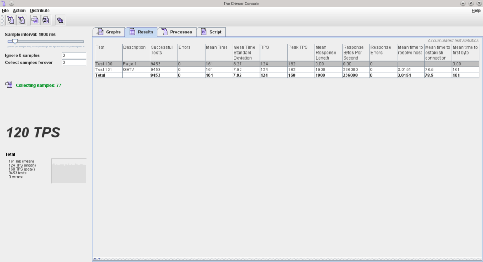Click the GET / description cell
Image resolution: width=483 pixels, height=262 pixels.
[136, 70]
